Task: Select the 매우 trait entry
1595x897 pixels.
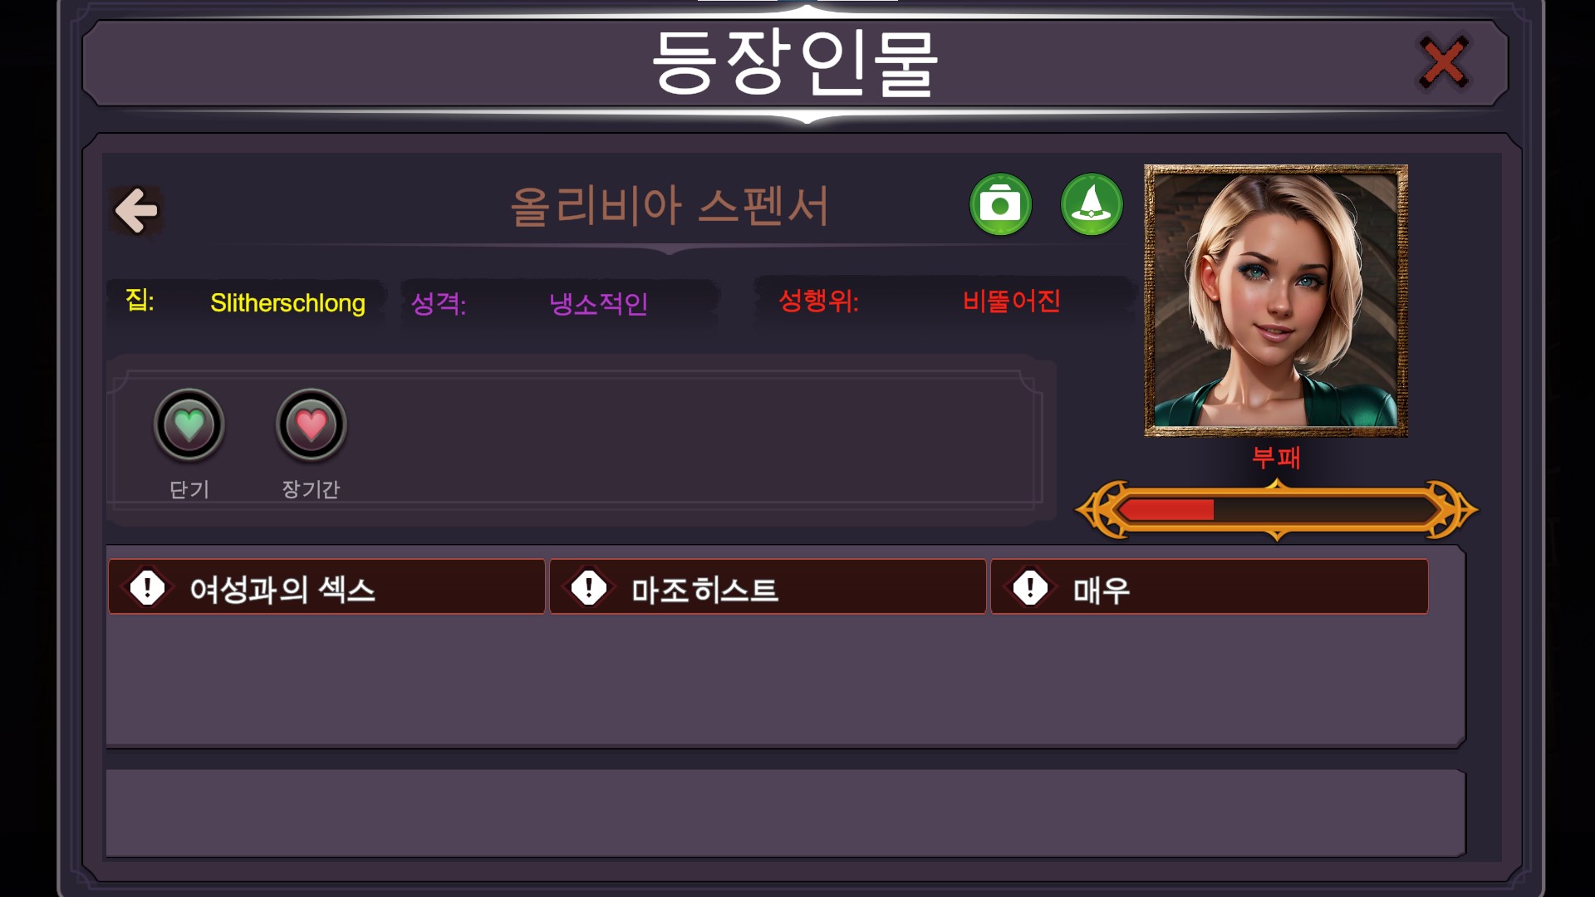Action: point(1210,586)
